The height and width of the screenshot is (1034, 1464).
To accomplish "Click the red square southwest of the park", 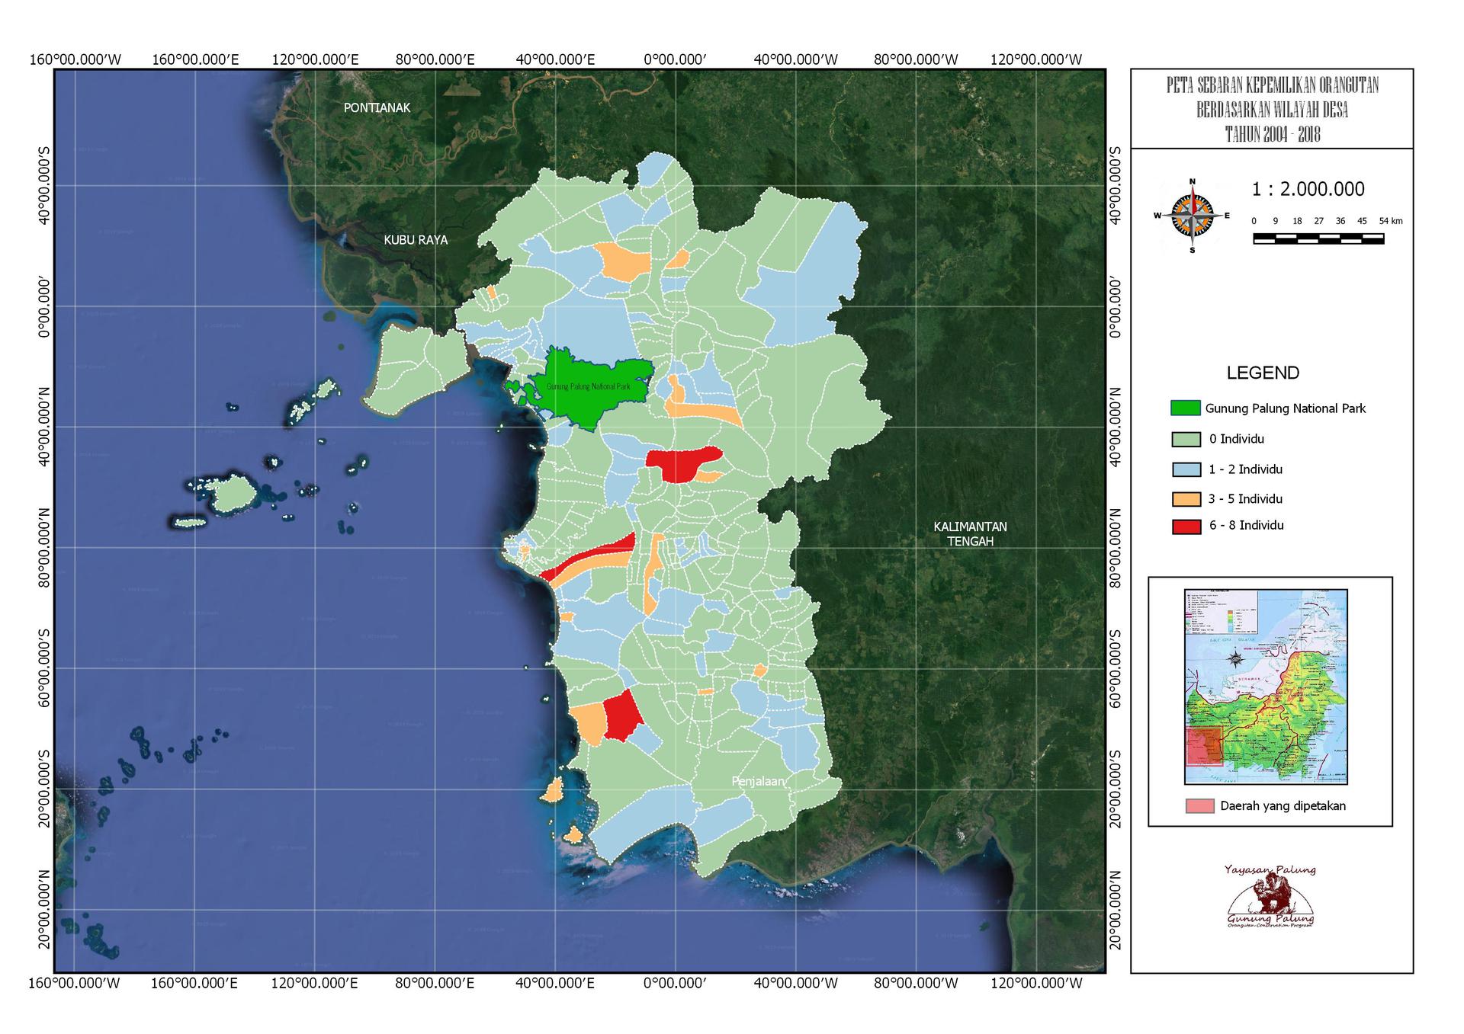I will [x=621, y=715].
